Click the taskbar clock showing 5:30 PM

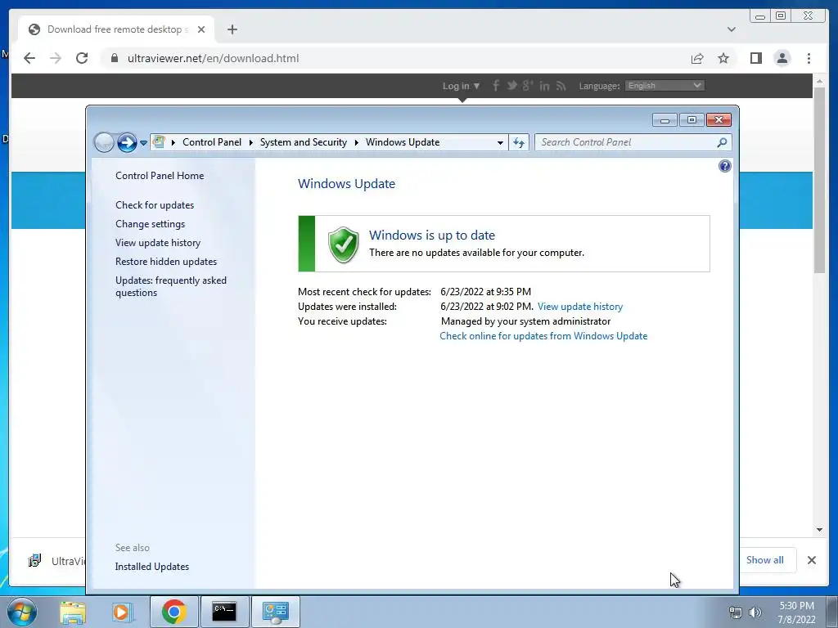coord(796,612)
